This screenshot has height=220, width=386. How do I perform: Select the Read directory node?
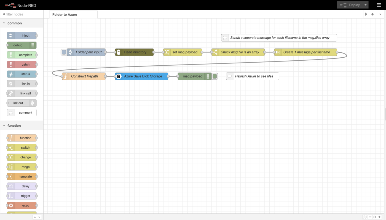[x=135, y=52]
